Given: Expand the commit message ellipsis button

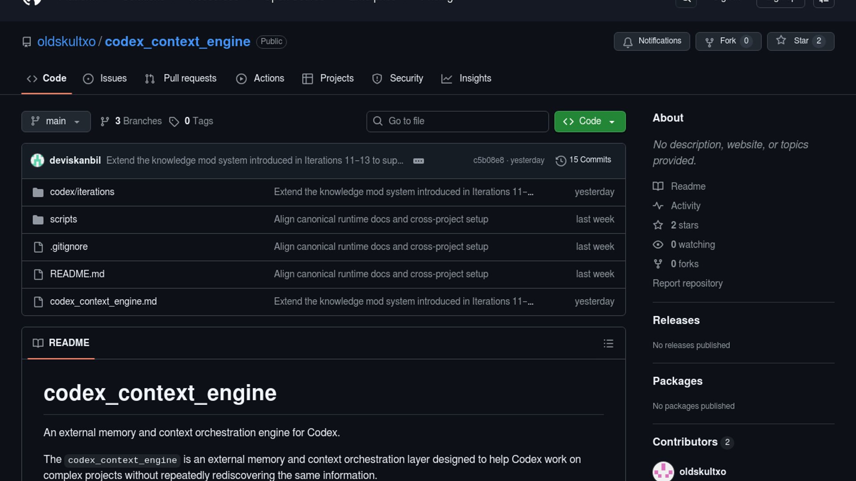Looking at the screenshot, I should click(x=418, y=161).
